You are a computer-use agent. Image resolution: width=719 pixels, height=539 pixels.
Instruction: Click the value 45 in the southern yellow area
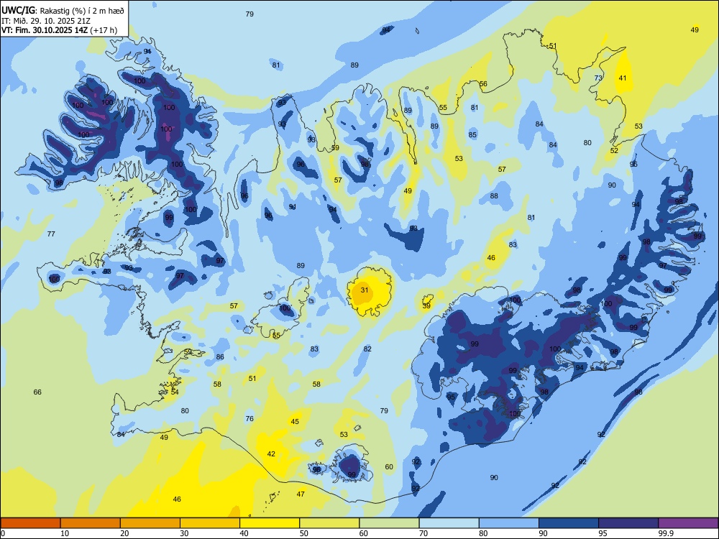click(295, 422)
